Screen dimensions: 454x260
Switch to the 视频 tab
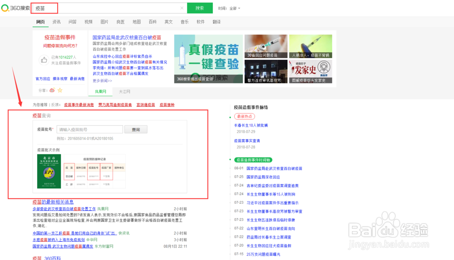pyautogui.click(x=89, y=22)
